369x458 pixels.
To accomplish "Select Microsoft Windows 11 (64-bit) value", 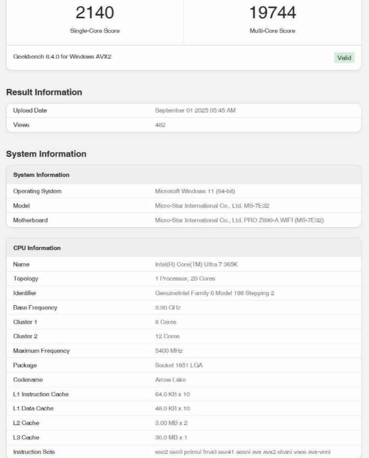I will click(195, 192).
